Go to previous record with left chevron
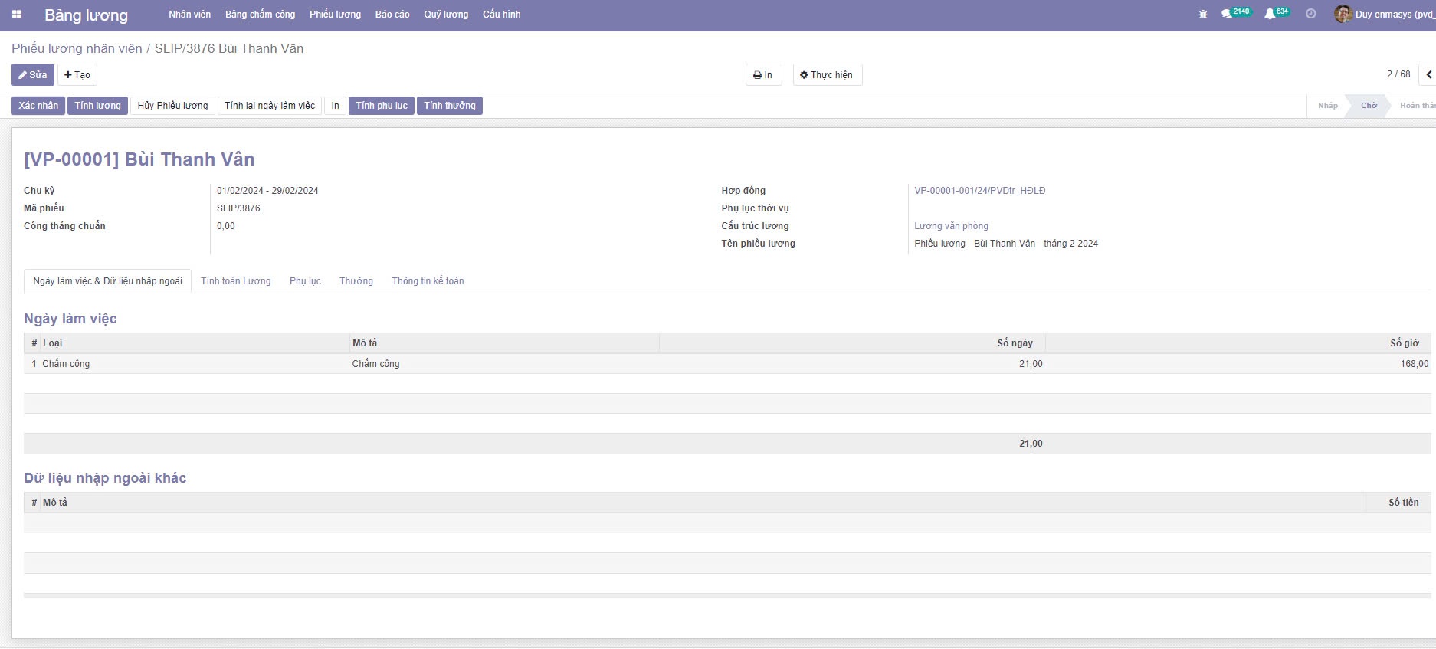The height and width of the screenshot is (649, 1436). coord(1428,75)
